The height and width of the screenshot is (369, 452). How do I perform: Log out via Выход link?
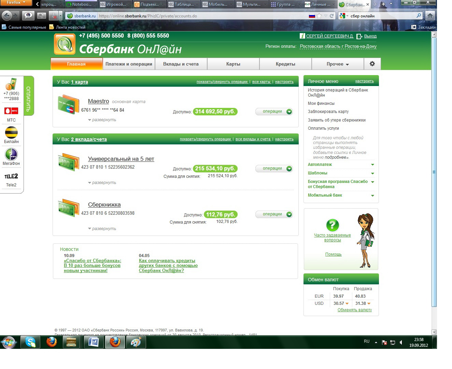pyautogui.click(x=370, y=36)
